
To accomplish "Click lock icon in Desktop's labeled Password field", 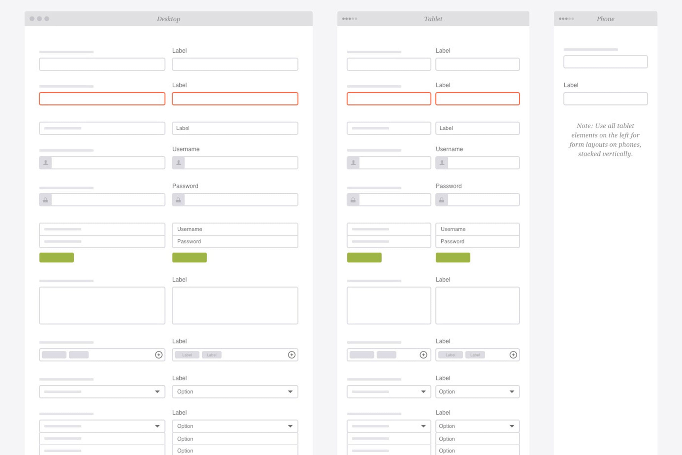I will click(178, 200).
